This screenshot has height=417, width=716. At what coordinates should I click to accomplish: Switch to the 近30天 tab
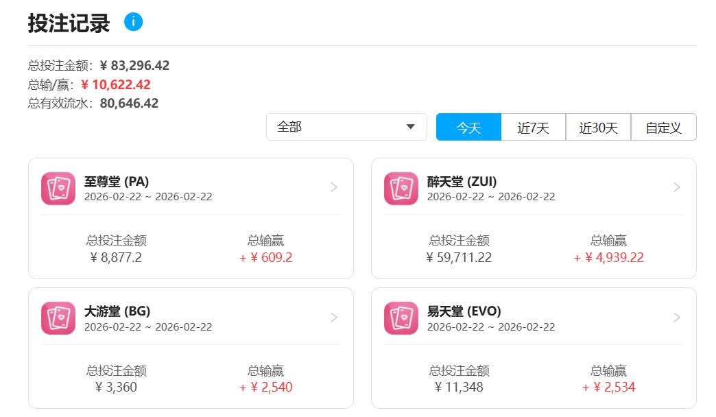coord(598,128)
